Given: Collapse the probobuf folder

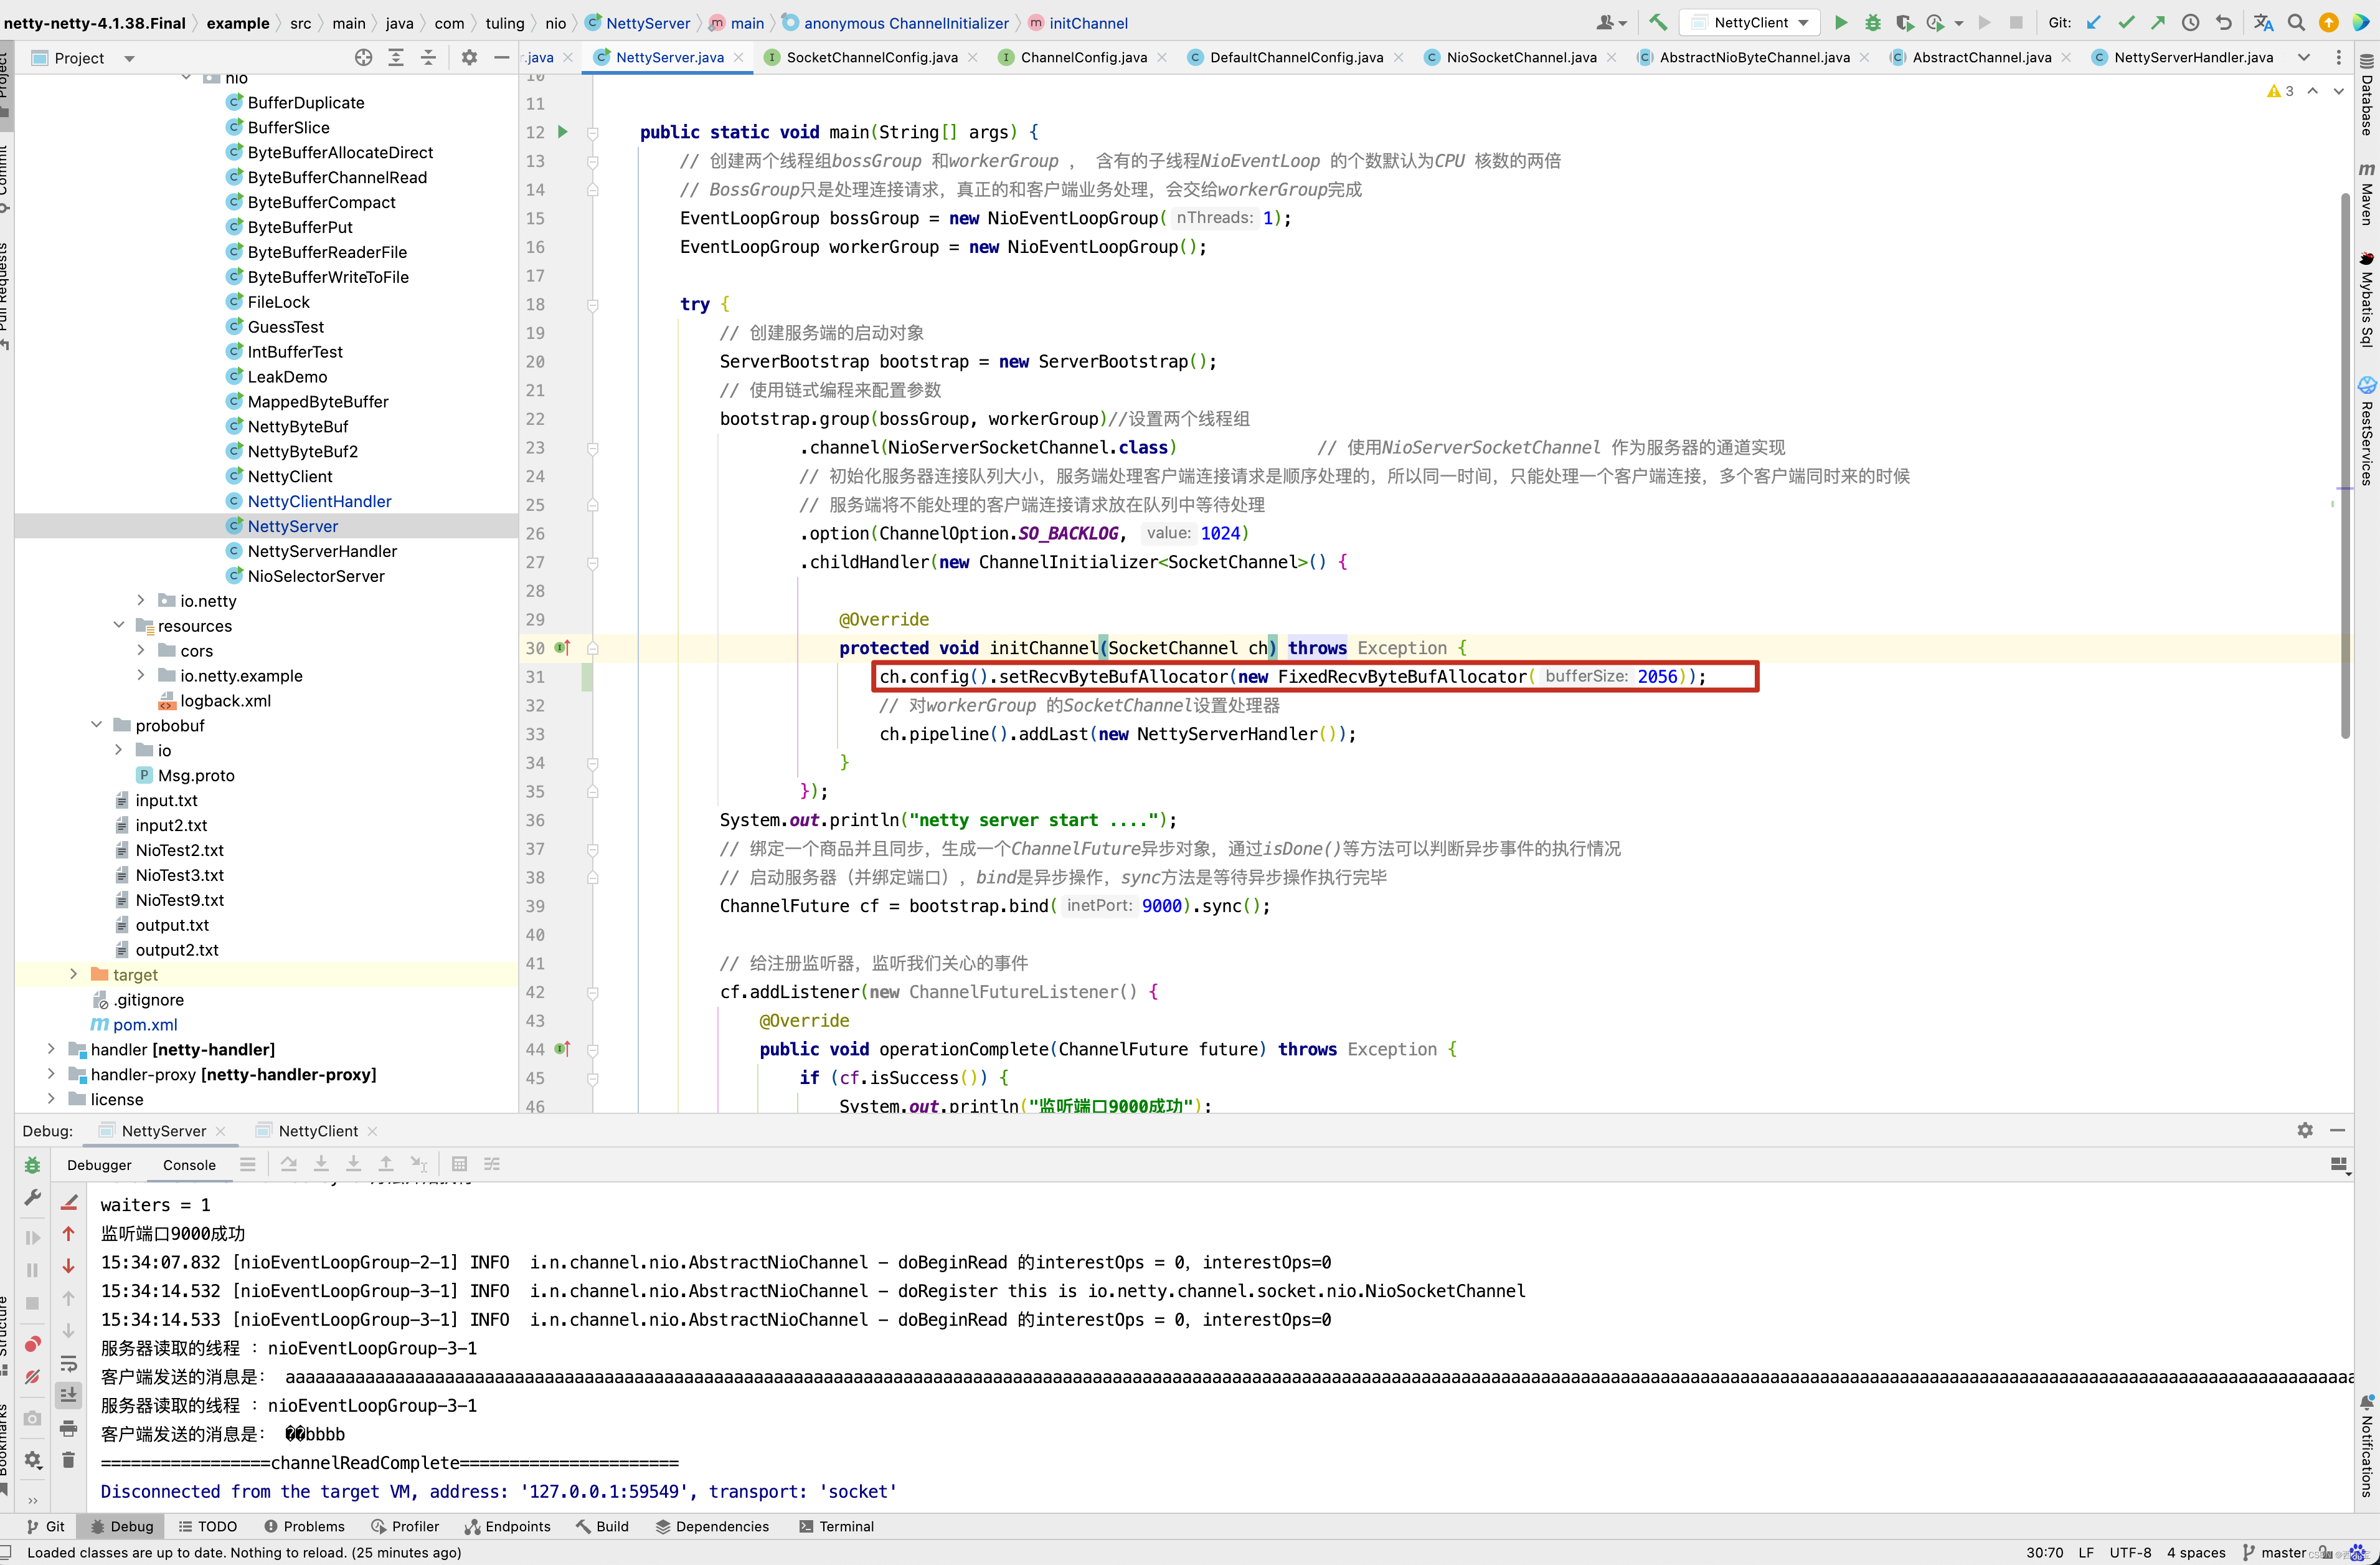Looking at the screenshot, I should pyautogui.click(x=96, y=725).
